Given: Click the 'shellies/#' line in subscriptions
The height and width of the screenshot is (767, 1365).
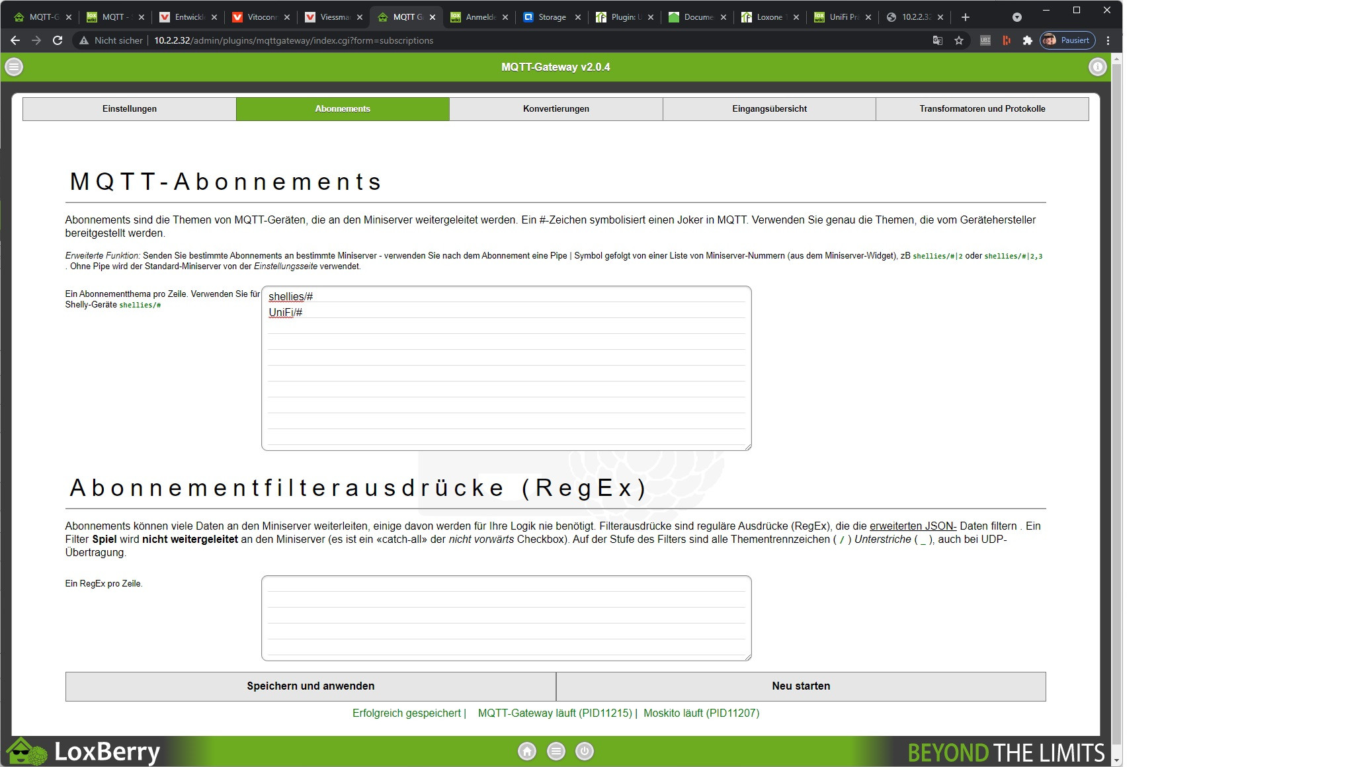Looking at the screenshot, I should click(290, 297).
